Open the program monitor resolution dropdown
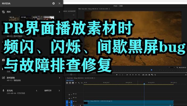The height and width of the screenshot is (106, 187). tap(171, 68)
